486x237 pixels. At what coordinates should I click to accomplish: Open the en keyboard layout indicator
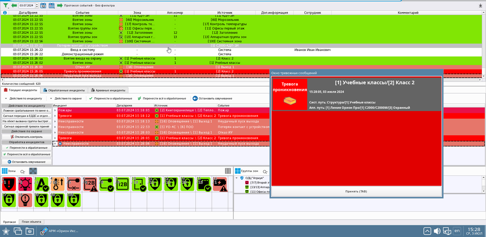(457, 231)
